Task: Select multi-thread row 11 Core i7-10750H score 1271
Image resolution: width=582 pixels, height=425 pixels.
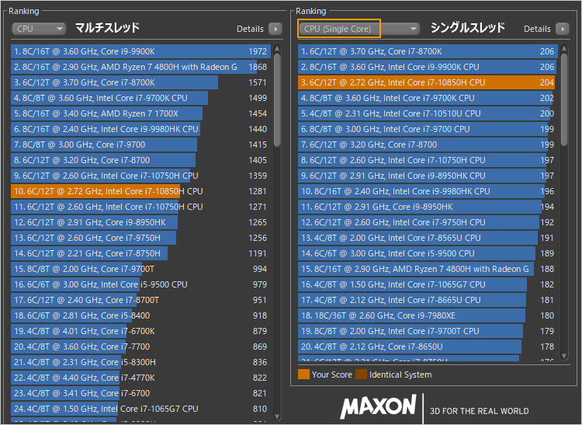Action: tap(141, 207)
